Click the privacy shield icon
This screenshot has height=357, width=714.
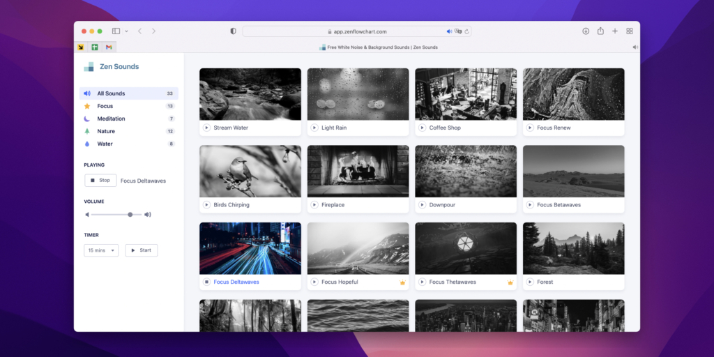point(233,31)
